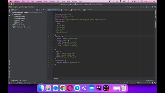This screenshot has width=165, height=93.
Task: Toggle the TODO tool window
Action: [x=15, y=81]
